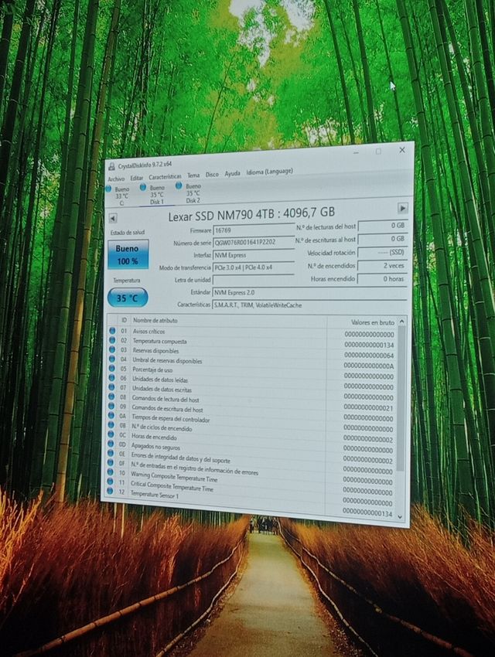Select the Disk 1 status indicator
Screen dimensions: 495x657
155,194
